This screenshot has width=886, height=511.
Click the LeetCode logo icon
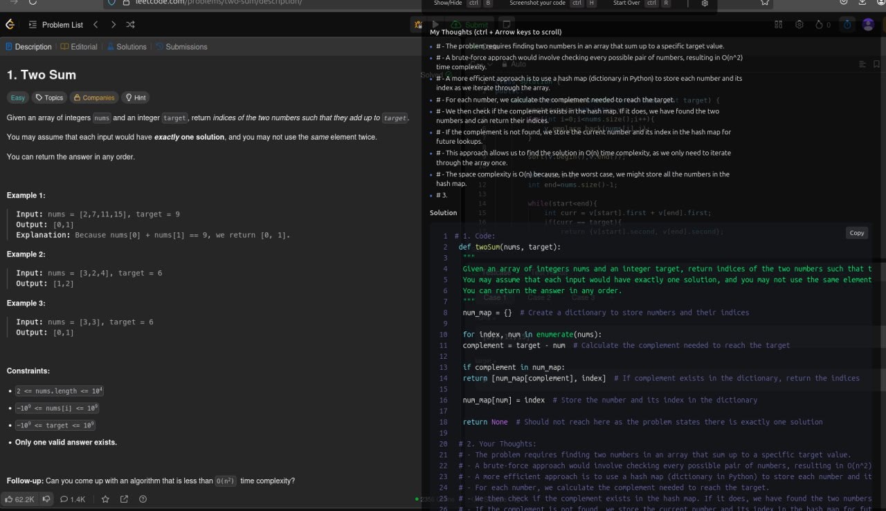coord(10,25)
